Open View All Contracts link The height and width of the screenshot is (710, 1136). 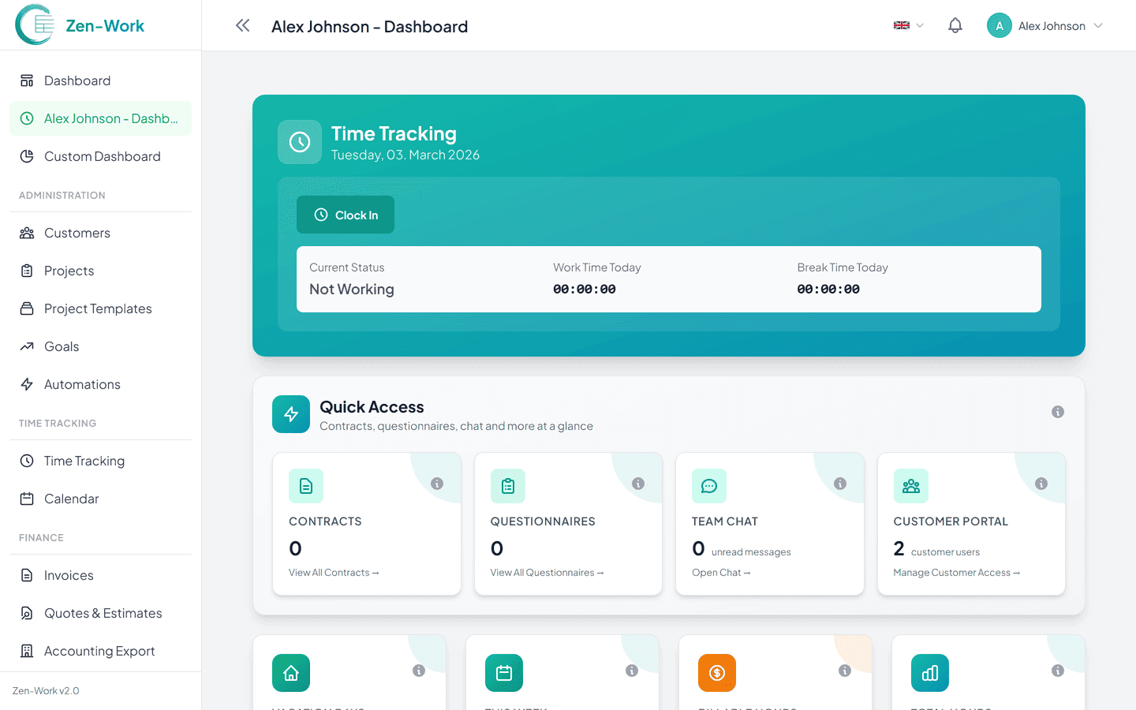point(333,572)
